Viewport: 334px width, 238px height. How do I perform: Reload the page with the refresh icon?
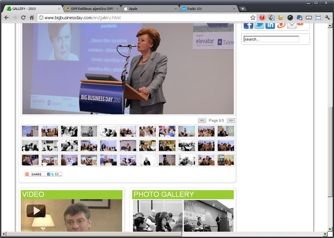click(23, 17)
